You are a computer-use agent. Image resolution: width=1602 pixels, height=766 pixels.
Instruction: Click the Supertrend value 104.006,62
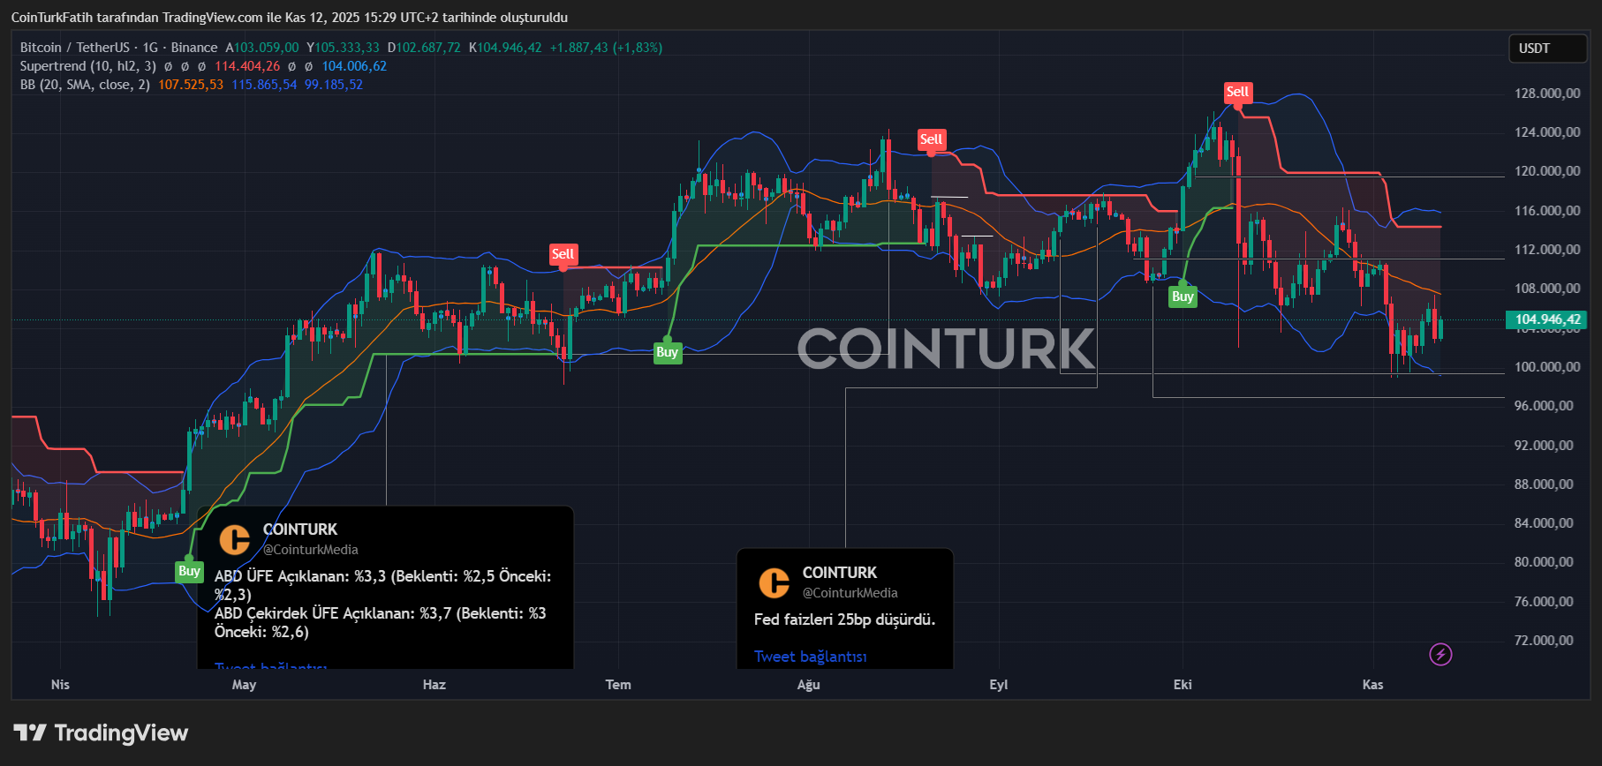point(354,66)
